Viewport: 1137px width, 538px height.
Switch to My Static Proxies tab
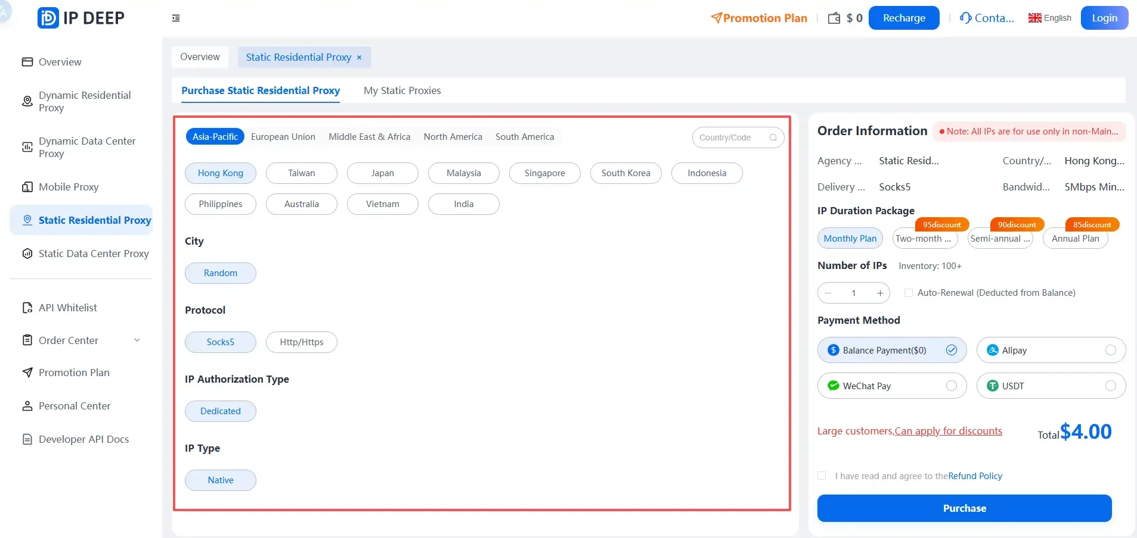click(x=402, y=90)
